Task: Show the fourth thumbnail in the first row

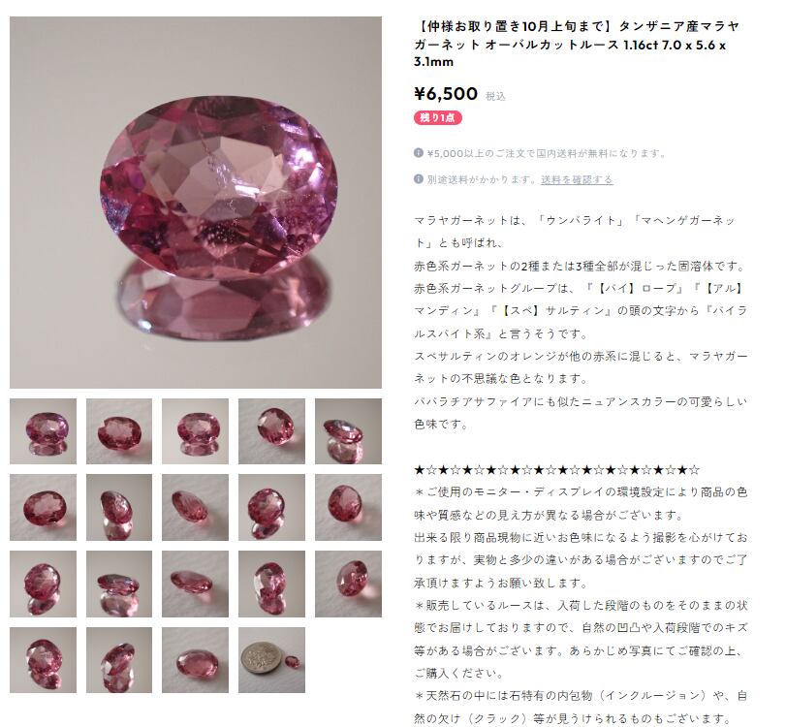Action: pos(271,431)
